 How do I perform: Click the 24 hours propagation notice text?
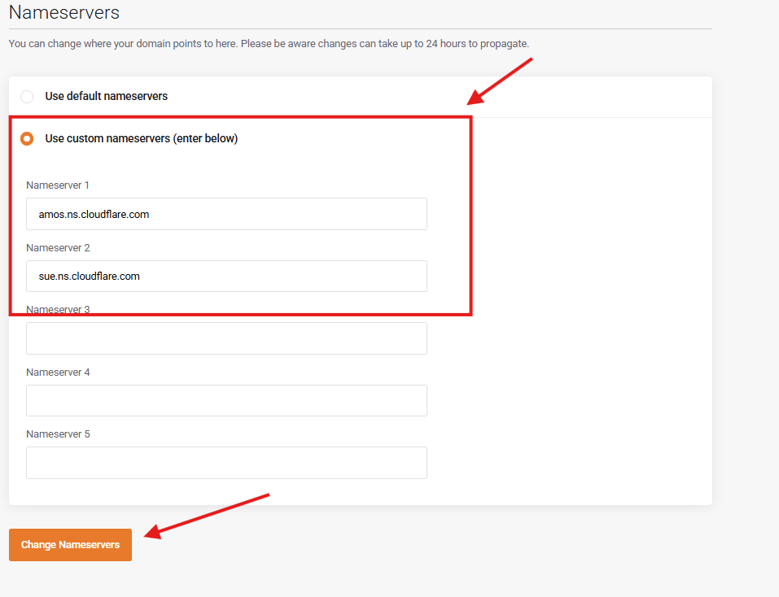pos(269,43)
